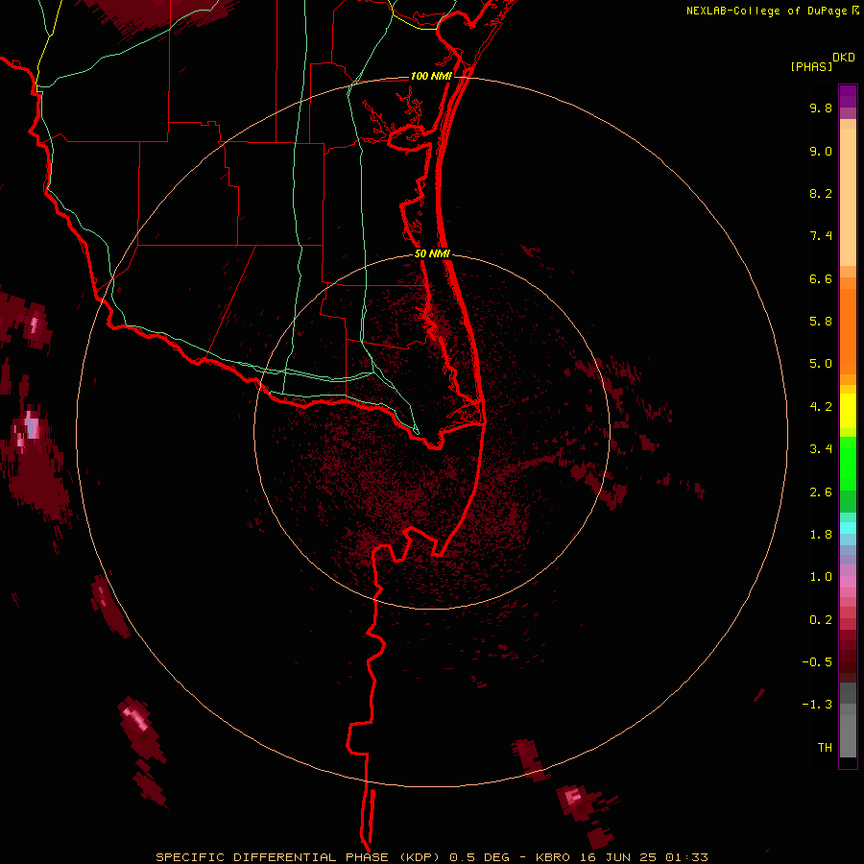This screenshot has height=864, width=864.
Task: Click the 8.2 scale value
Action: point(821,193)
